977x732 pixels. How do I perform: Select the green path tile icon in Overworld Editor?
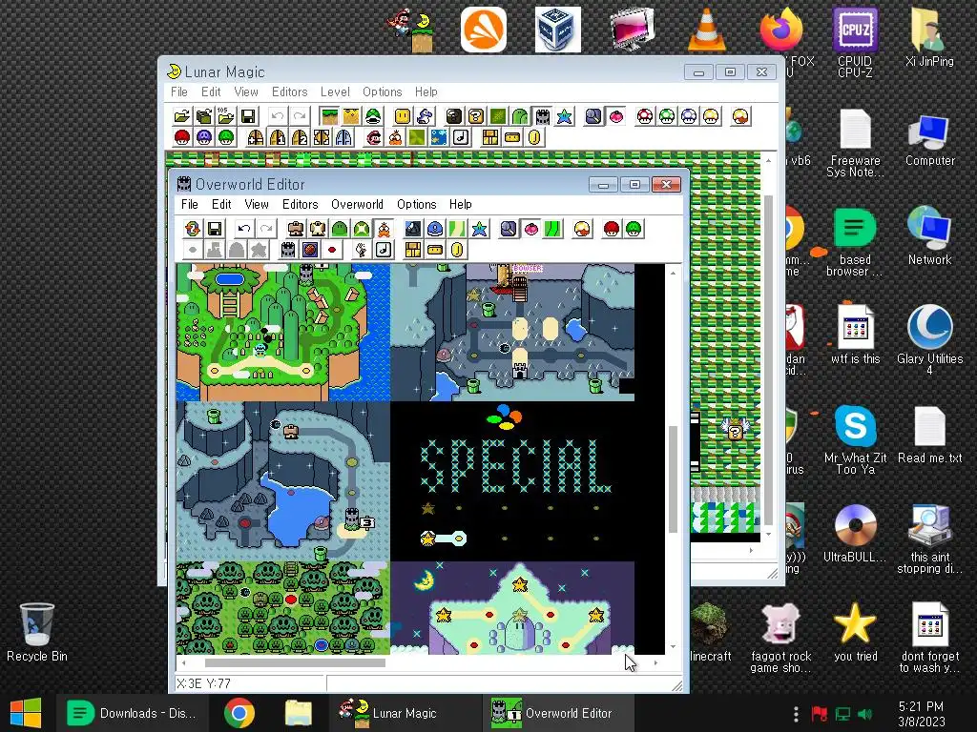pos(457,229)
